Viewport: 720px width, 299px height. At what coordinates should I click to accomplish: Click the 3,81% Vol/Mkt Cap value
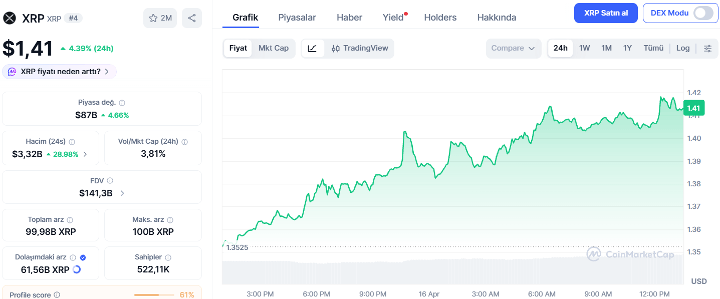[153, 154]
